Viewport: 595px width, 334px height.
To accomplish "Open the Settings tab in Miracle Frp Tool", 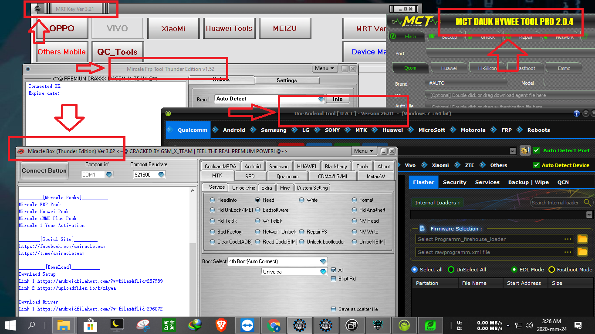I will point(287,80).
